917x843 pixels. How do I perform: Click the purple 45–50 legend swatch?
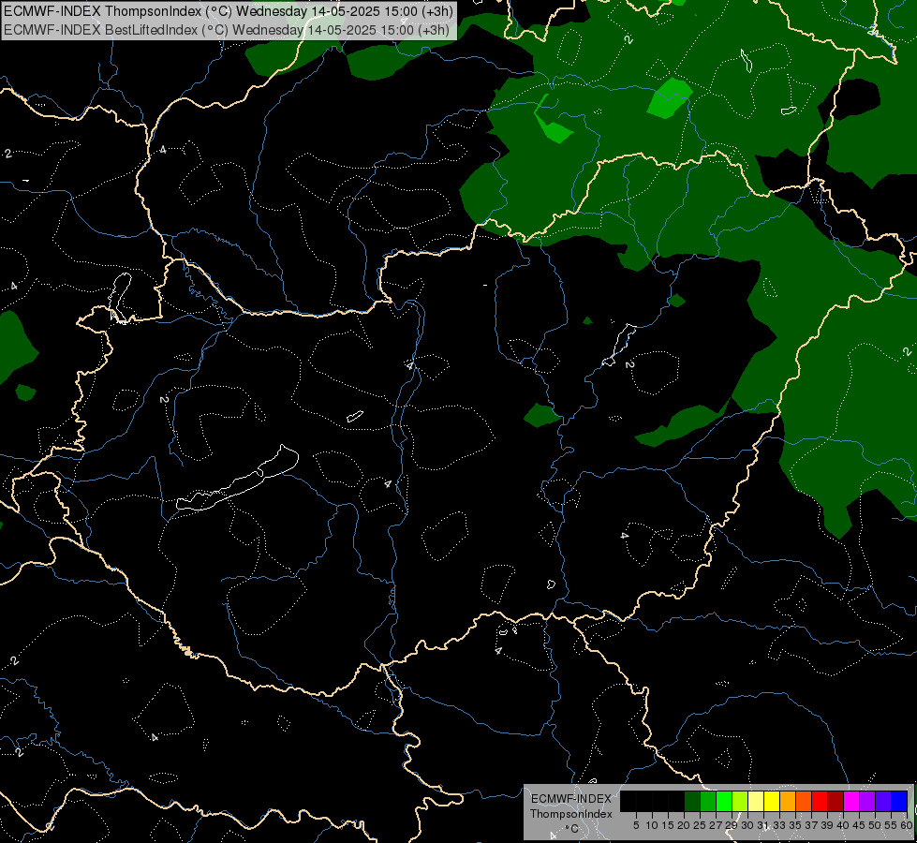[x=867, y=801]
